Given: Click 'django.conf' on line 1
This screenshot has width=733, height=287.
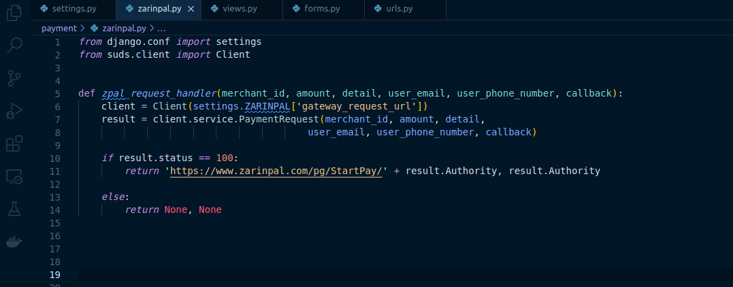Looking at the screenshot, I should [x=139, y=41].
